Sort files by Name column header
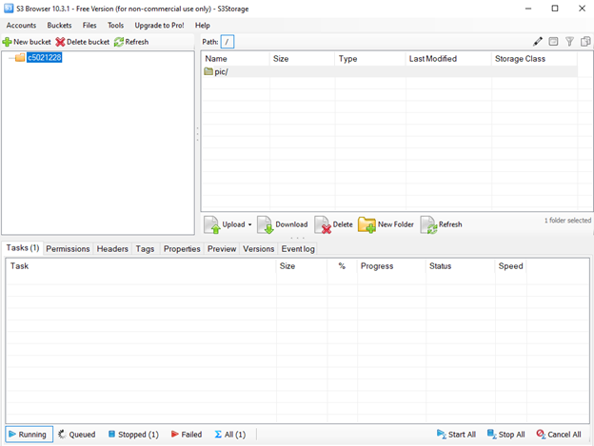Viewport: 594px width, 446px height. [x=235, y=59]
